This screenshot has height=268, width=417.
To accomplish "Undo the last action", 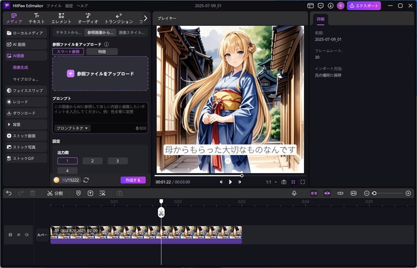I will click(9, 193).
